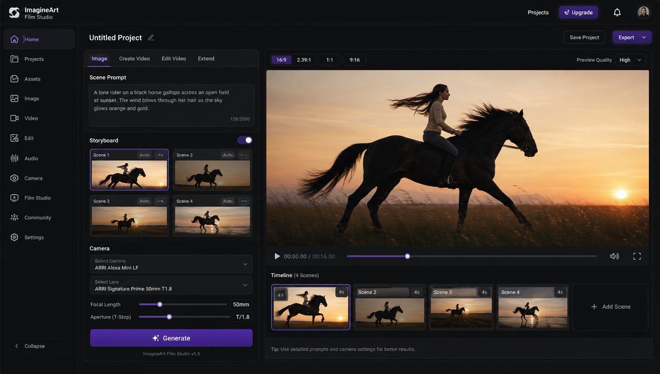Toggle the Storyboard switch off
The width and height of the screenshot is (660, 374).
[245, 140]
